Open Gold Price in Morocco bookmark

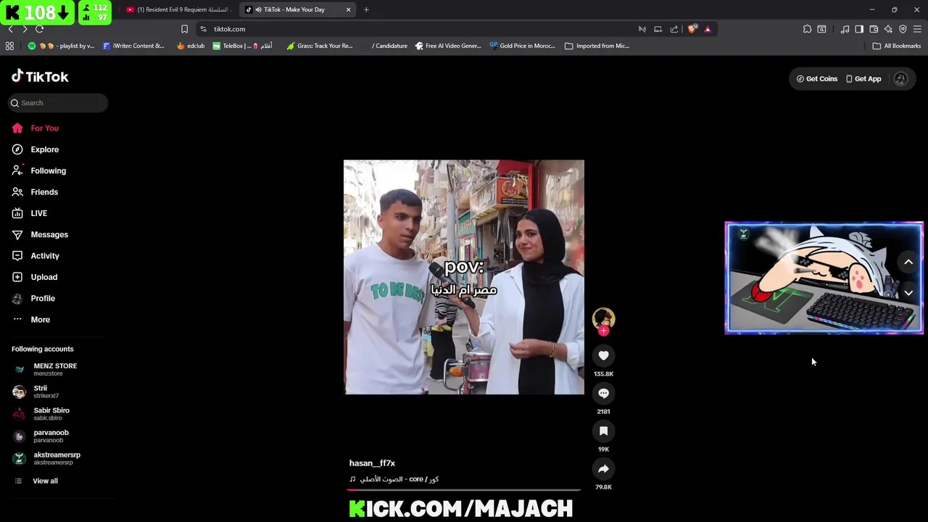pyautogui.click(x=521, y=46)
